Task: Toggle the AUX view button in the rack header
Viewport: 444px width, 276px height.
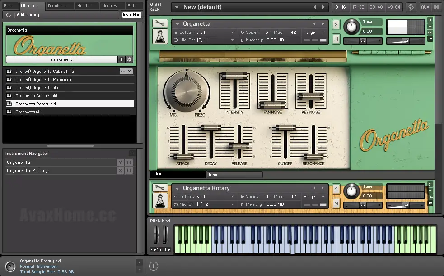Action: 425,7
